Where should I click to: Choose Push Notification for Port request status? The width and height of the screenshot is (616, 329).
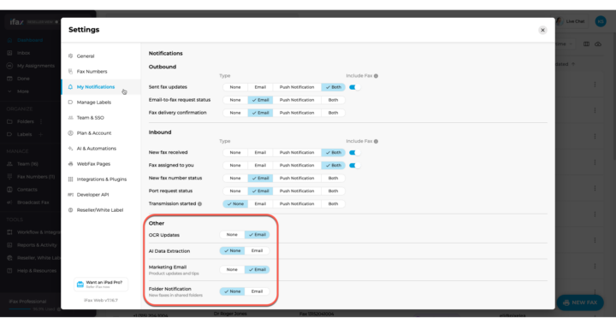(x=297, y=191)
